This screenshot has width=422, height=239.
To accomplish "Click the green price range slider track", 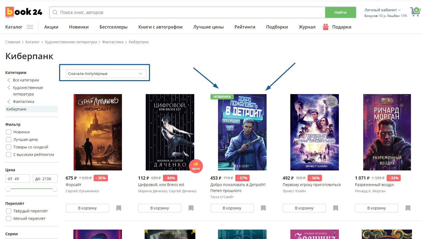I will point(32,189).
